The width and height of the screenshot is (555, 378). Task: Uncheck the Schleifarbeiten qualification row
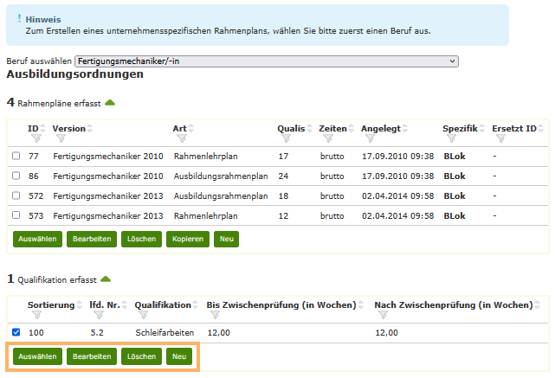[16, 332]
